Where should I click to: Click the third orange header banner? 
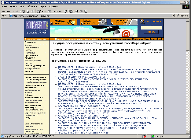(124, 22)
